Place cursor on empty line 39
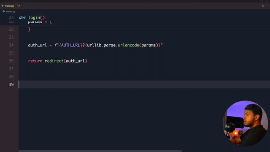This screenshot has width=270, height=152. (144, 84)
